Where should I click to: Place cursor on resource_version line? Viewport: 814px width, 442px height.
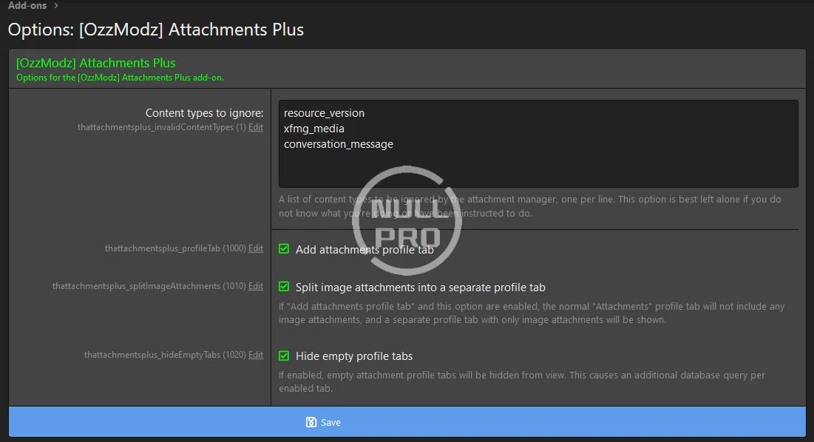pos(324,113)
